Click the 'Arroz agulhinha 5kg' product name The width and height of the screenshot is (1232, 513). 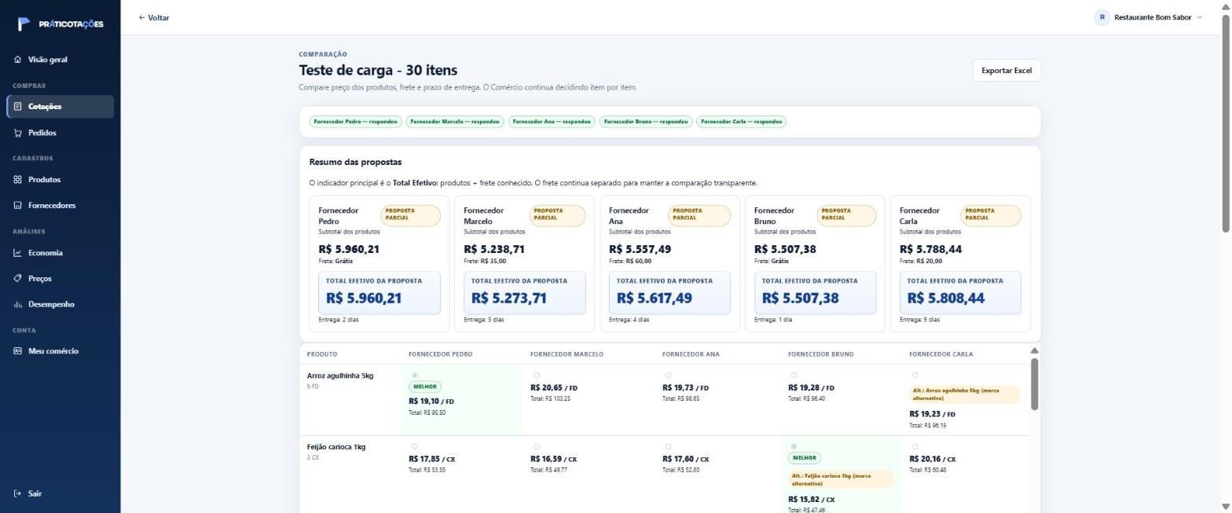pos(340,376)
